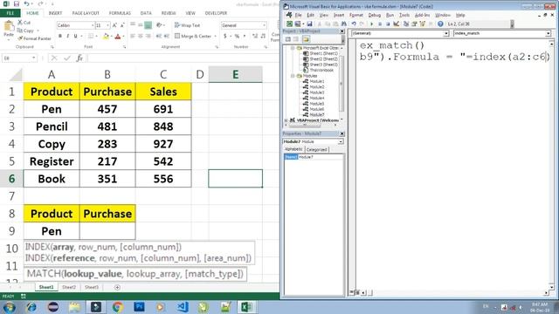Click View Code icon in Project pane
This screenshot has height=314, width=559.
pos(288,39)
